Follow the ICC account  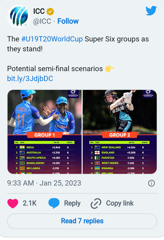pyautogui.click(x=68, y=21)
